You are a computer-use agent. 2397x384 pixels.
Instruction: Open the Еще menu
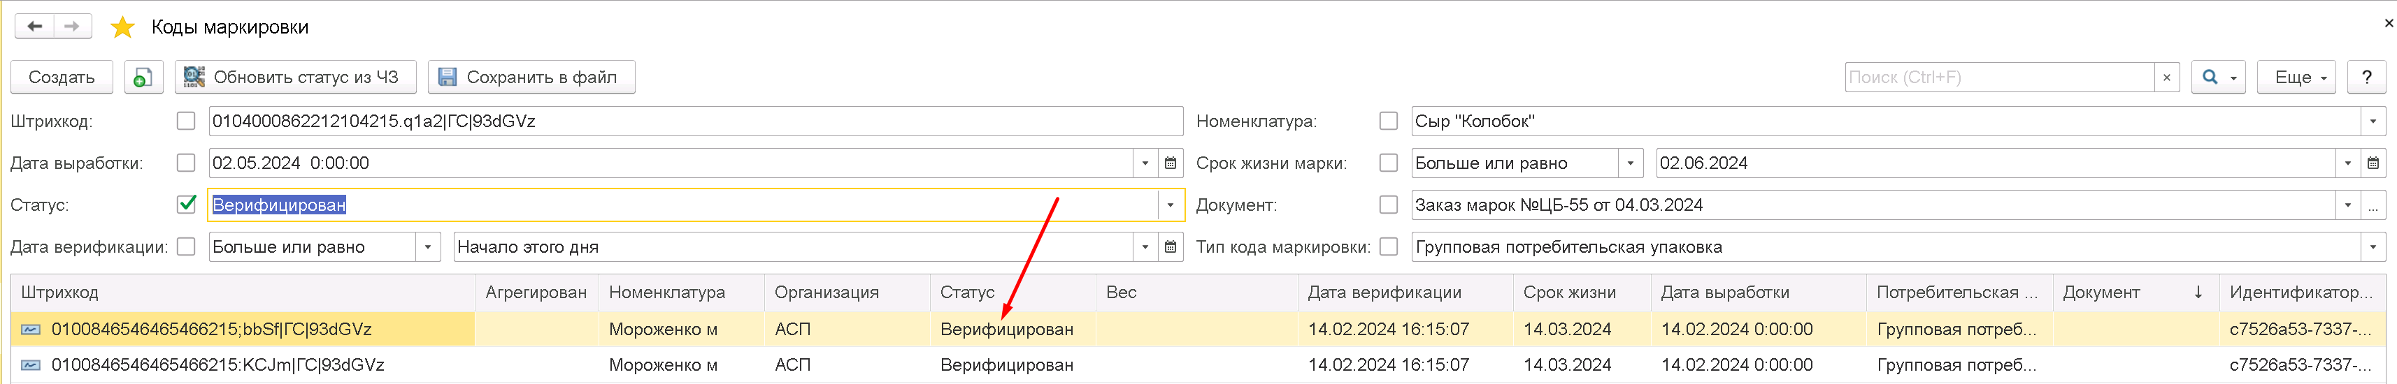(x=2301, y=77)
